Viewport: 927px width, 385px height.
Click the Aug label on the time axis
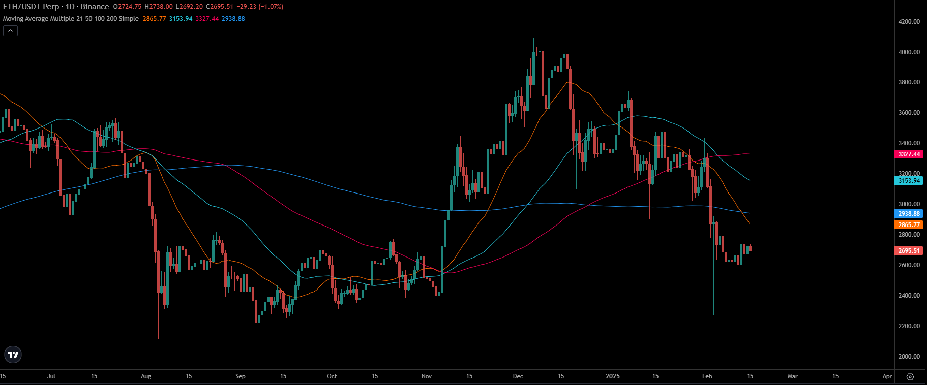146,376
